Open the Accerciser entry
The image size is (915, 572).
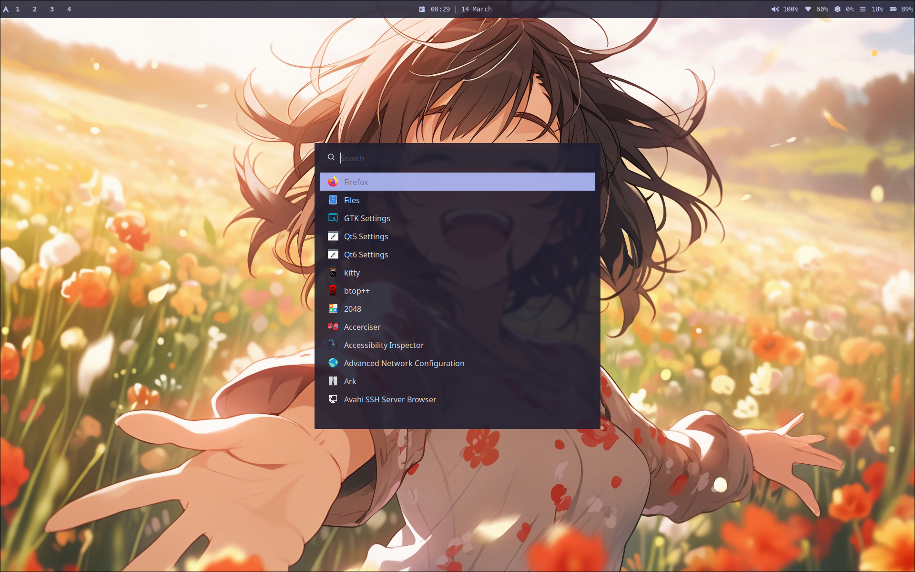(x=457, y=327)
